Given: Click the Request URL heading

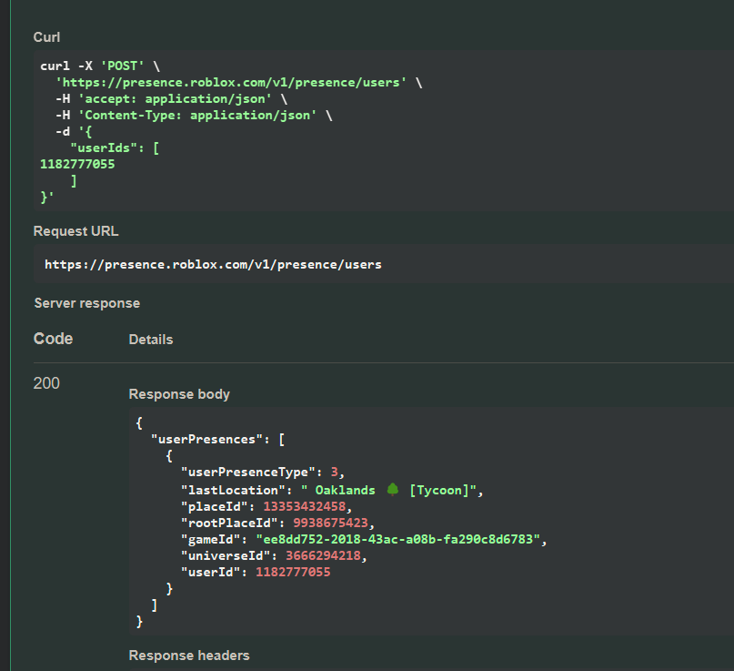Looking at the screenshot, I should 75,231.
